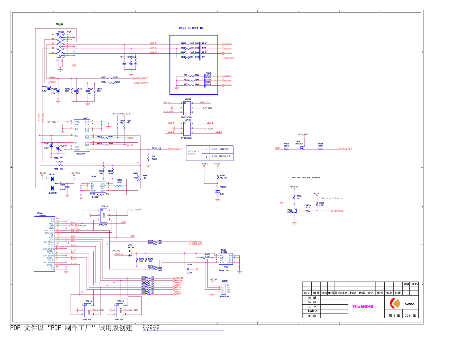Select the 'Close to MST IC' label
This screenshot has height=337, width=476.
pyautogui.click(x=191, y=28)
